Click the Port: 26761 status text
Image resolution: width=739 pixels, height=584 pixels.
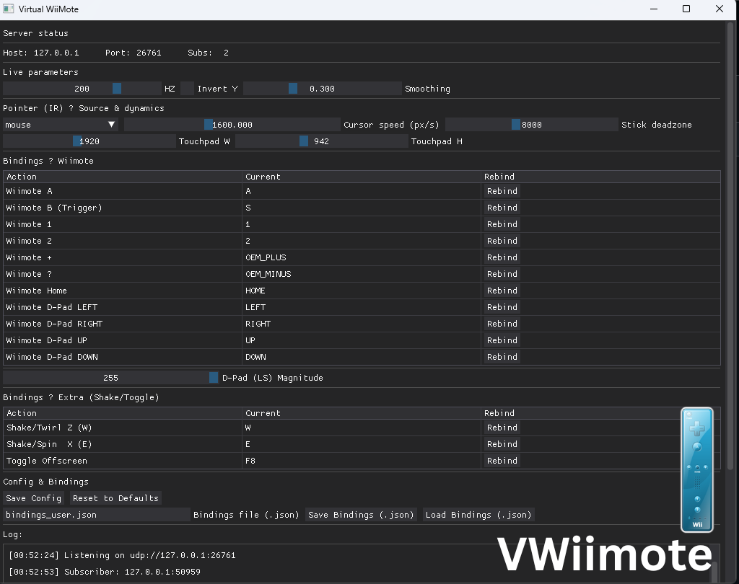(x=134, y=53)
